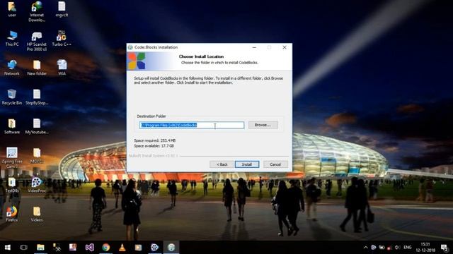Cancel the Code::Blocks installation
This screenshot has width=453, height=254.
[x=275, y=164]
